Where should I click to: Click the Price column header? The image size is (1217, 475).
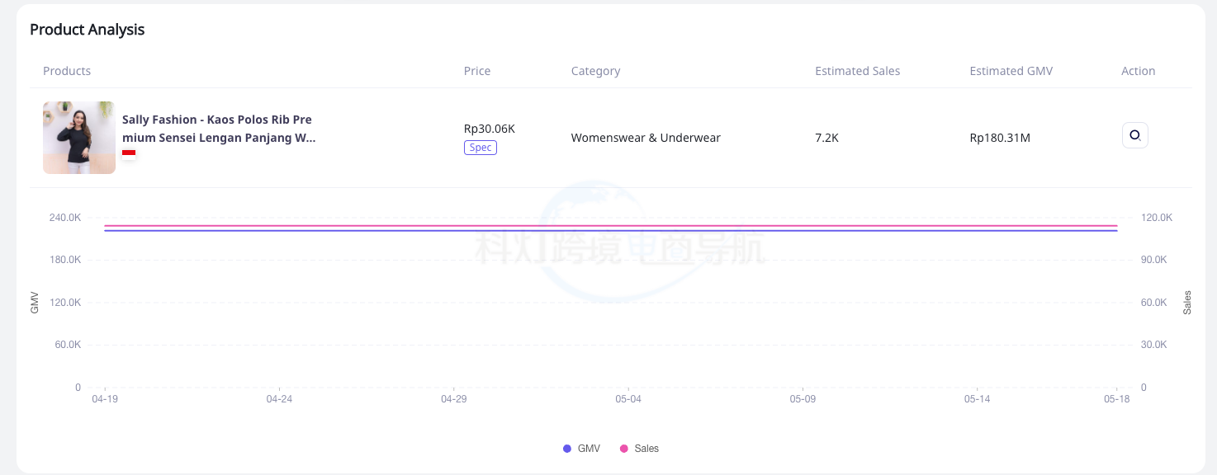(476, 71)
